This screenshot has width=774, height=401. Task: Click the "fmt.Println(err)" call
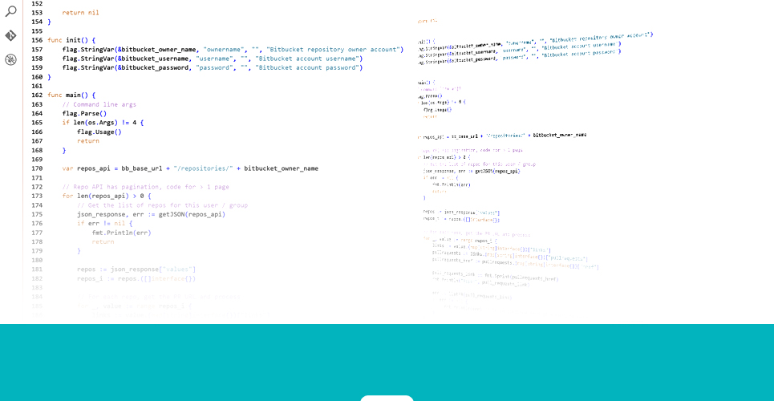(121, 233)
